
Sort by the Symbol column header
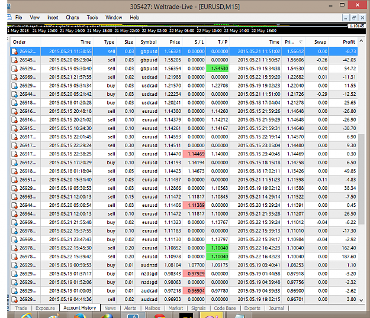coord(147,42)
